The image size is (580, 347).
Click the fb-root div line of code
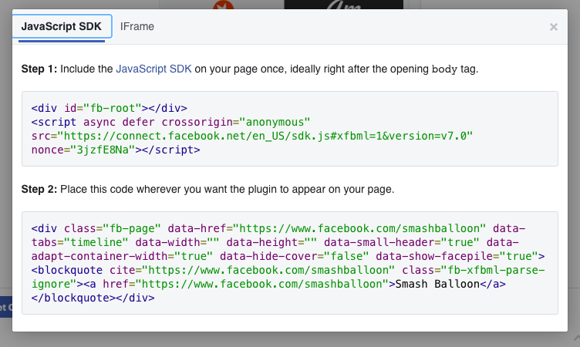point(110,108)
